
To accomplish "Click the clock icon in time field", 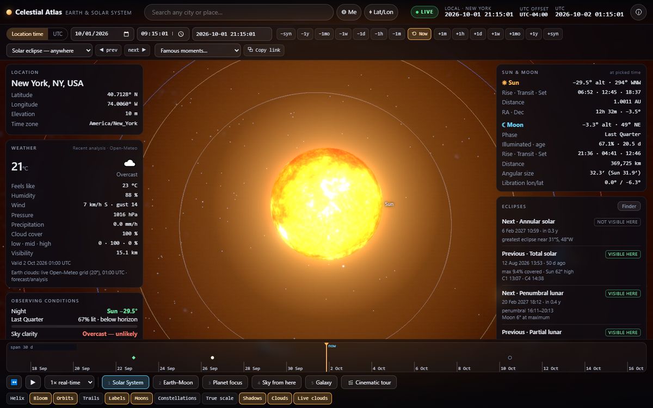I will tap(181, 34).
